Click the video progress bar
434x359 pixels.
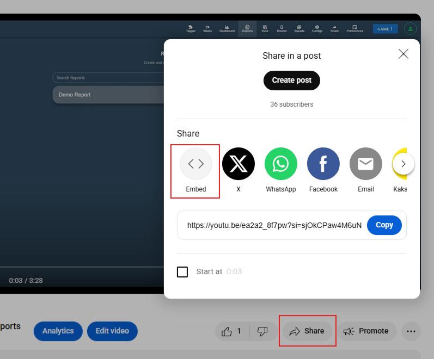click(x=82, y=267)
